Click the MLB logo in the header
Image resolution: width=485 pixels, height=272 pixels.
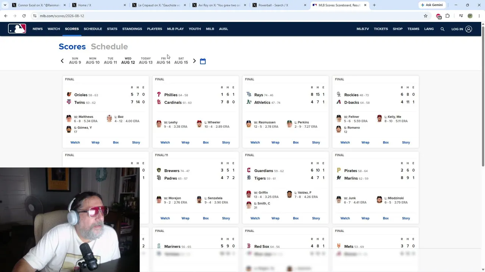click(x=17, y=29)
